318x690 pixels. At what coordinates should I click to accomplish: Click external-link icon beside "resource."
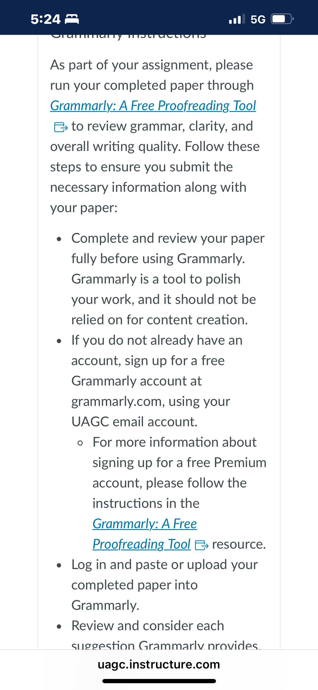point(202,545)
